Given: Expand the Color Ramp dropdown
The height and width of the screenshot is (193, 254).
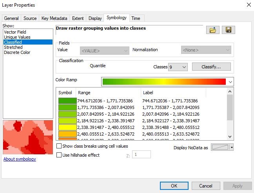Looking at the screenshot, I should [x=230, y=81].
